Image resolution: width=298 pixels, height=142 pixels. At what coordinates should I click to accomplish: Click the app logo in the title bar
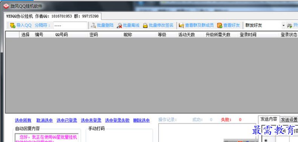pos(6,6)
